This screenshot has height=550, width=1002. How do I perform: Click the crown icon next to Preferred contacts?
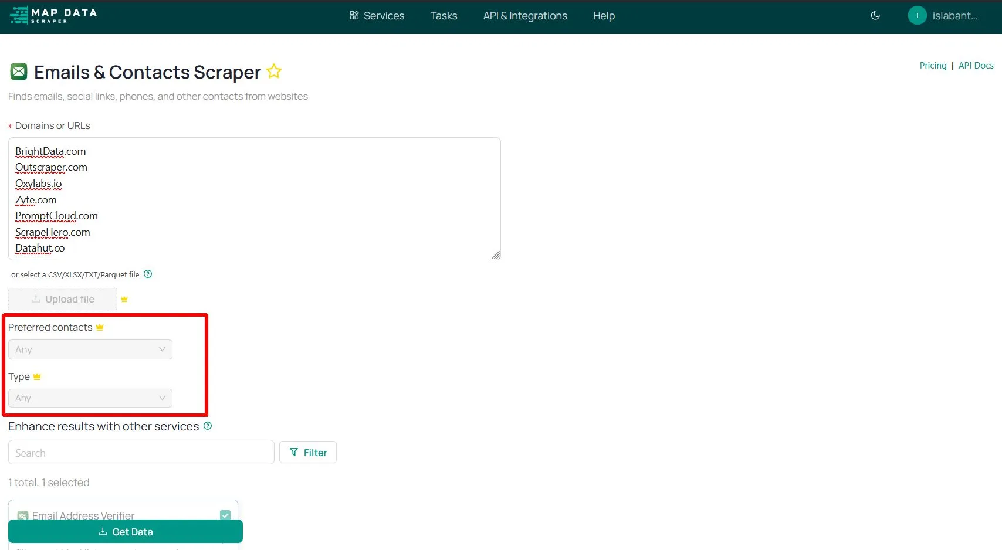tap(100, 327)
